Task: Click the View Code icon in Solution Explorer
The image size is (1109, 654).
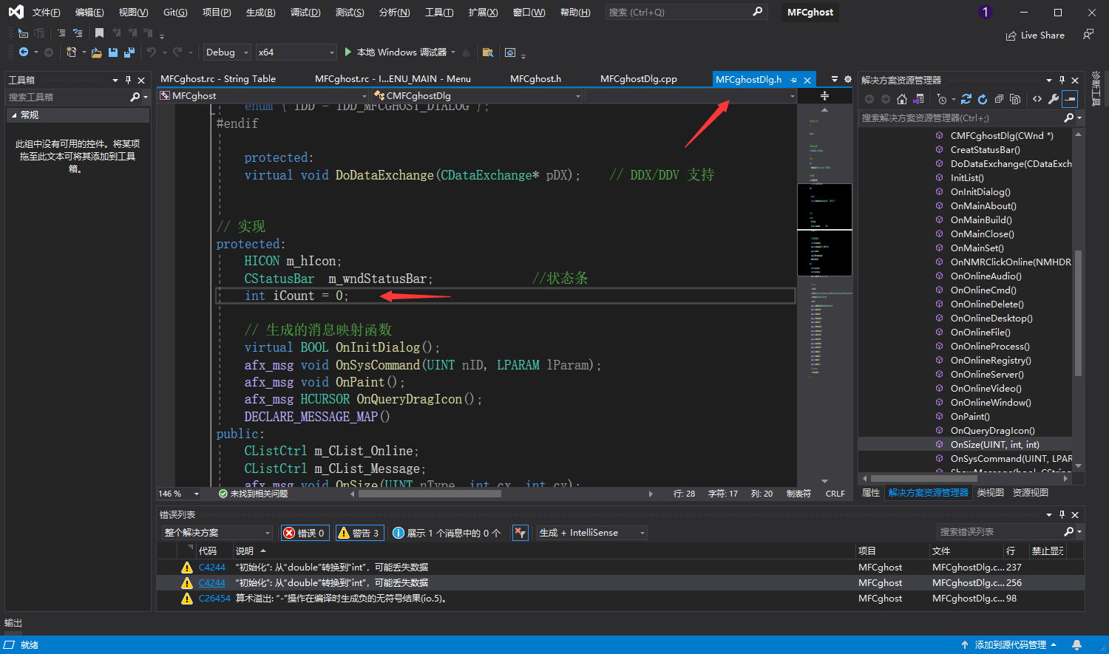Action: (1037, 99)
